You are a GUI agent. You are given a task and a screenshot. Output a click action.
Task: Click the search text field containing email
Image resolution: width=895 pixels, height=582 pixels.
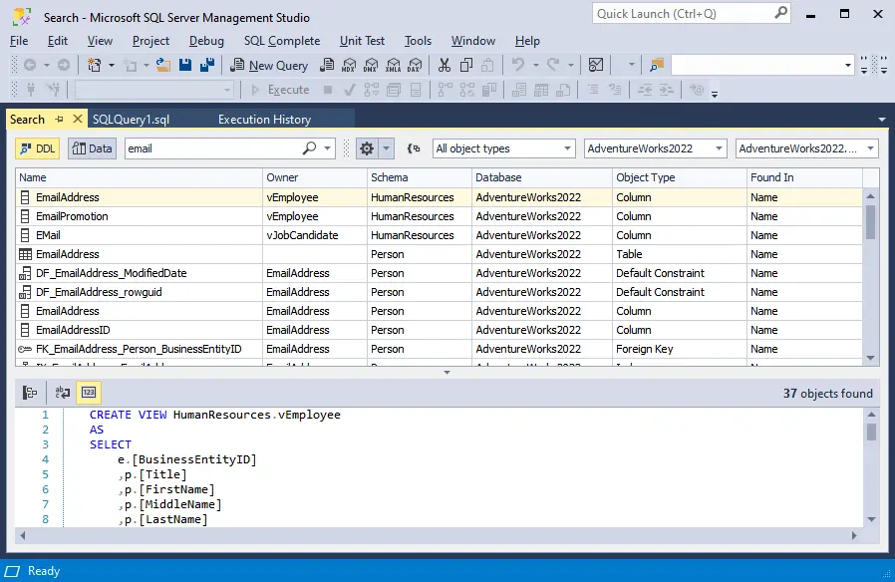click(214, 148)
